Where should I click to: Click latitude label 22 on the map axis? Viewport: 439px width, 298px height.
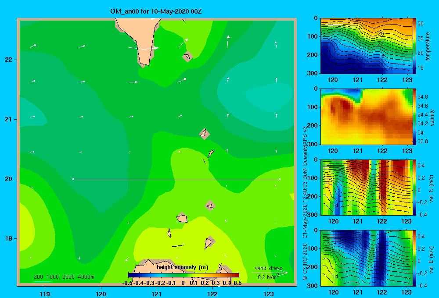(8, 60)
